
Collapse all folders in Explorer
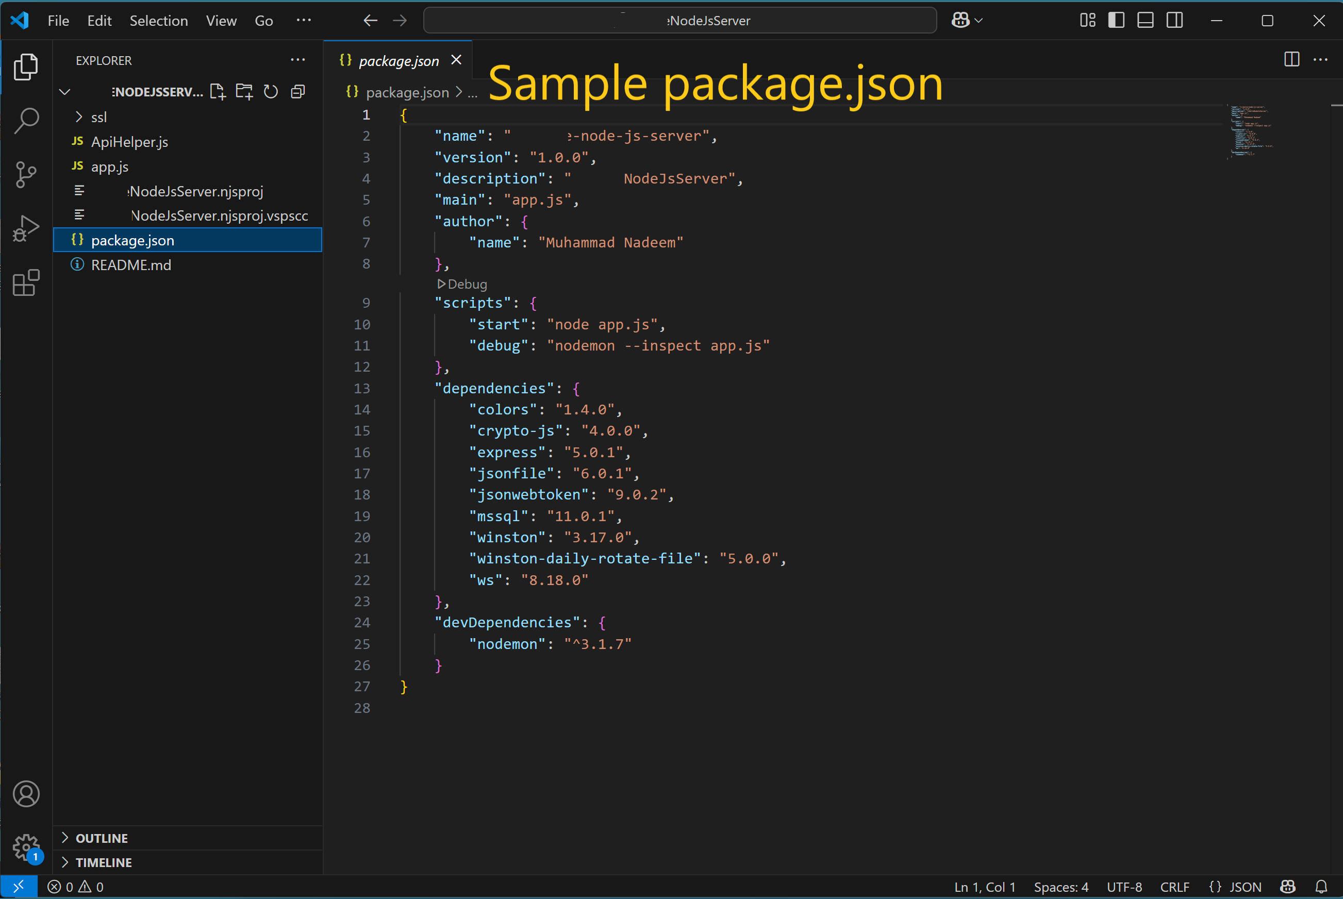click(297, 92)
